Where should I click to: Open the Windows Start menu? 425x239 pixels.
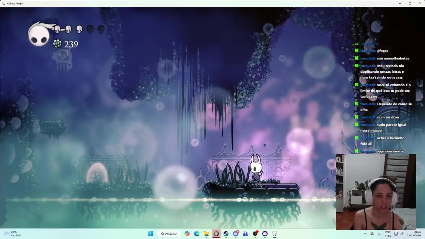(x=150, y=234)
